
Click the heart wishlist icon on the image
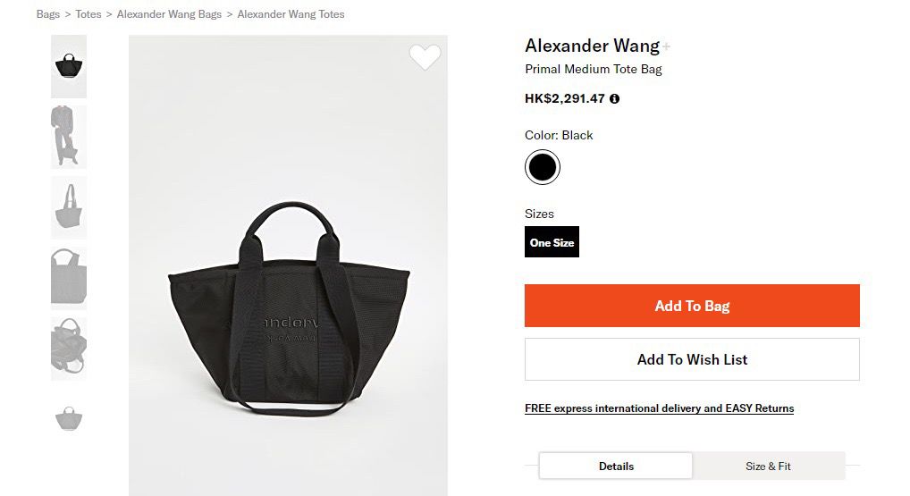425,57
